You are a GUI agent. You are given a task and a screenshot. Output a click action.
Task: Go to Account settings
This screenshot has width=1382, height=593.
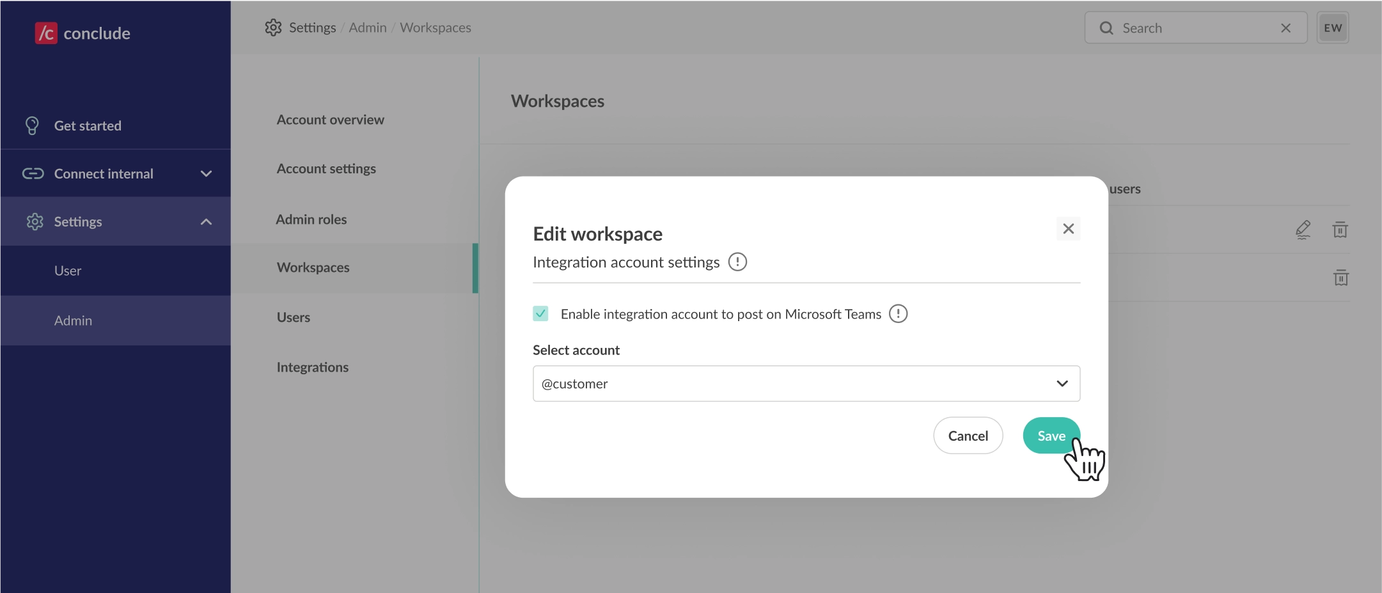(326, 169)
